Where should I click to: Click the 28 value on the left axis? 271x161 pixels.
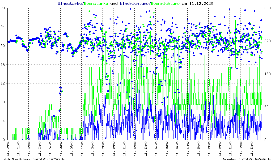pos(3,8)
